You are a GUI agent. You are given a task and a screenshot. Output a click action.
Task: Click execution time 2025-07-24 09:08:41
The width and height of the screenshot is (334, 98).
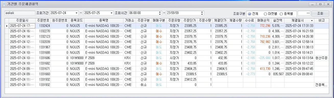point(300,74)
